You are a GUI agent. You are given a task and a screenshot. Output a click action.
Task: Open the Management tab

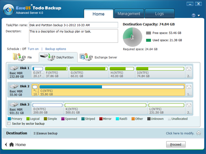pos(129,14)
